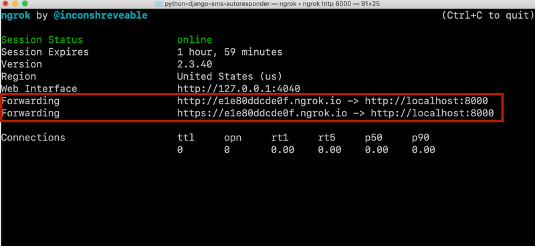The width and height of the screenshot is (535, 246).
Task: Click the 0.00 value under p90
Action: point(423,150)
